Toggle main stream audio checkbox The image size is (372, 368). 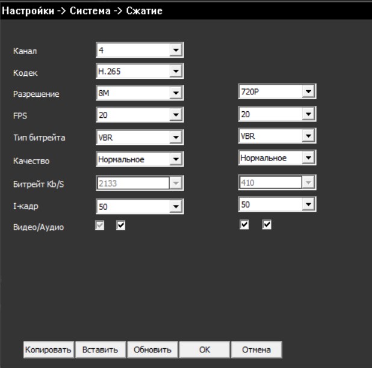[x=121, y=225]
